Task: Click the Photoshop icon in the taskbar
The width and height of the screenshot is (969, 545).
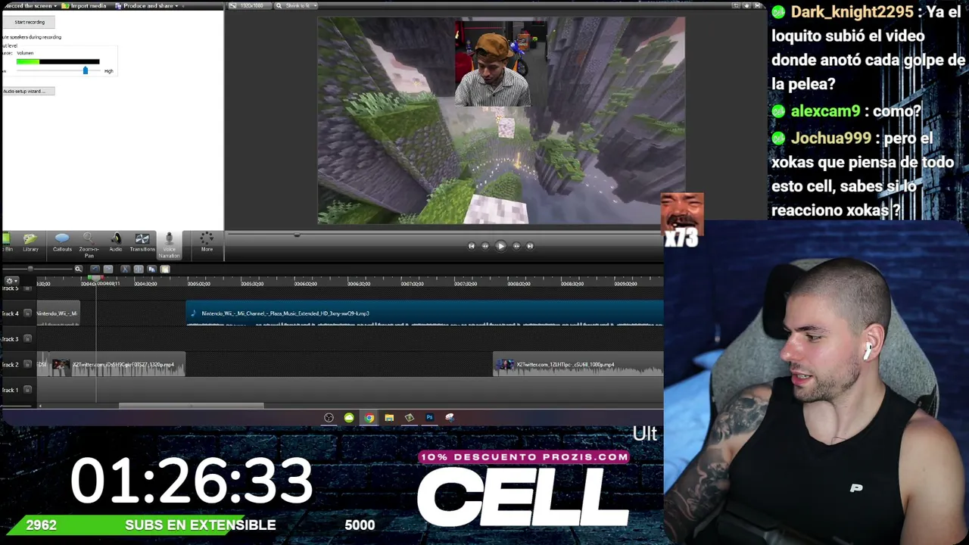Action: click(x=429, y=418)
